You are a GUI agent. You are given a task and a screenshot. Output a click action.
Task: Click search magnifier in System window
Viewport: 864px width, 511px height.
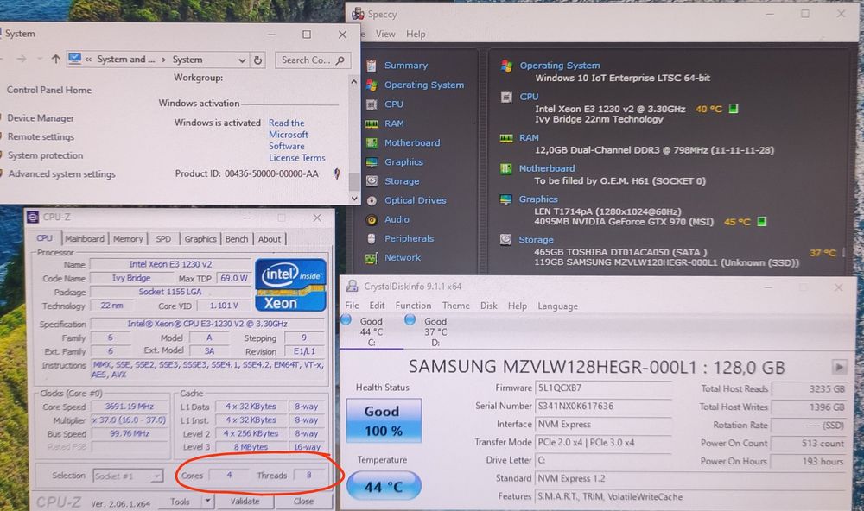pos(340,60)
